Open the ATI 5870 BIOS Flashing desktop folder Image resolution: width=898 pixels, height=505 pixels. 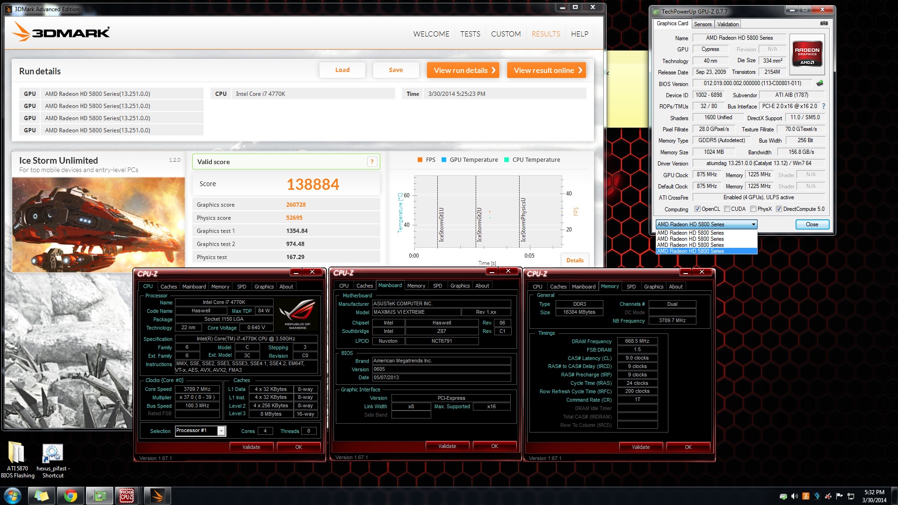[17, 460]
